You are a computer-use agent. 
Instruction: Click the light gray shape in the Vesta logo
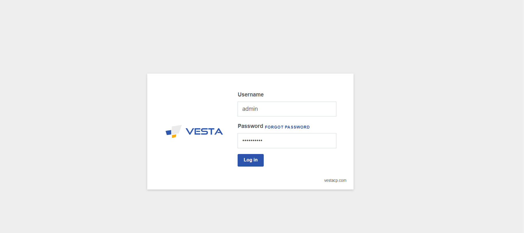[177, 129]
